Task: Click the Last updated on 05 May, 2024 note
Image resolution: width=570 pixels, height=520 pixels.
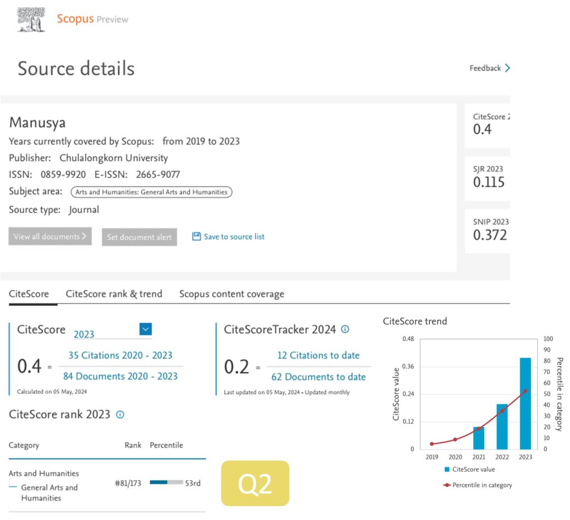Action: pos(287,393)
